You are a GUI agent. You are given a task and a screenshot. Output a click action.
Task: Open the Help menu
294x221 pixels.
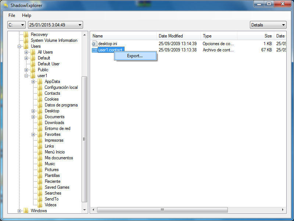point(26,15)
